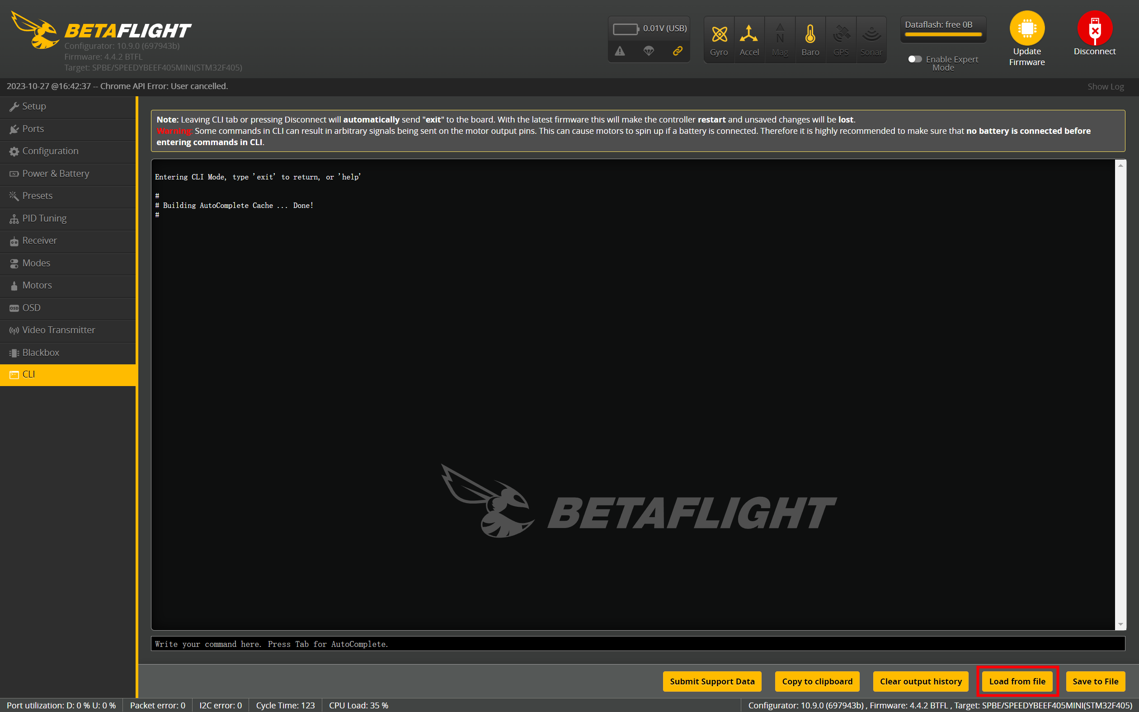
Task: Click the Betaflight bee logo
Action: click(36, 30)
